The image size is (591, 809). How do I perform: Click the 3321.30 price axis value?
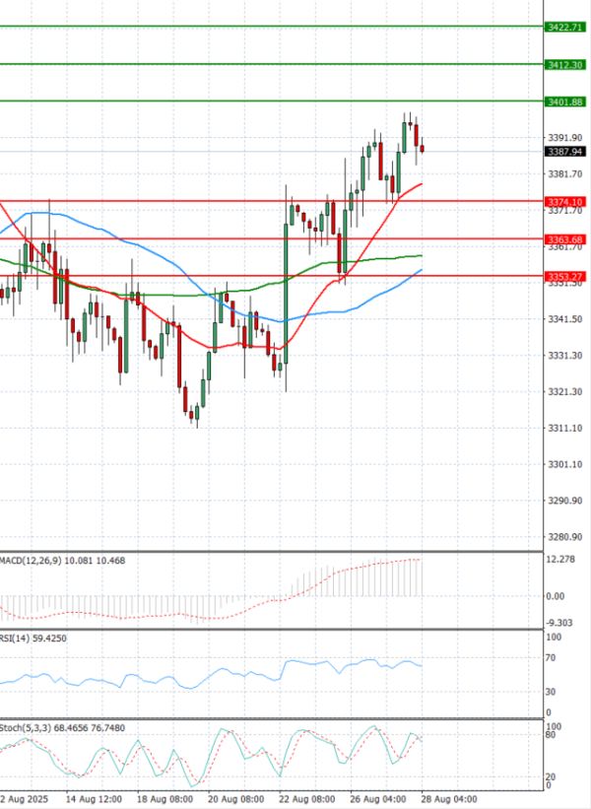565,391
